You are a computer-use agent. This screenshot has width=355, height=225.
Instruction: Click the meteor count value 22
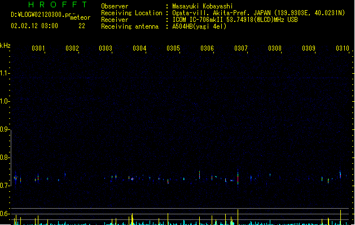82,26
